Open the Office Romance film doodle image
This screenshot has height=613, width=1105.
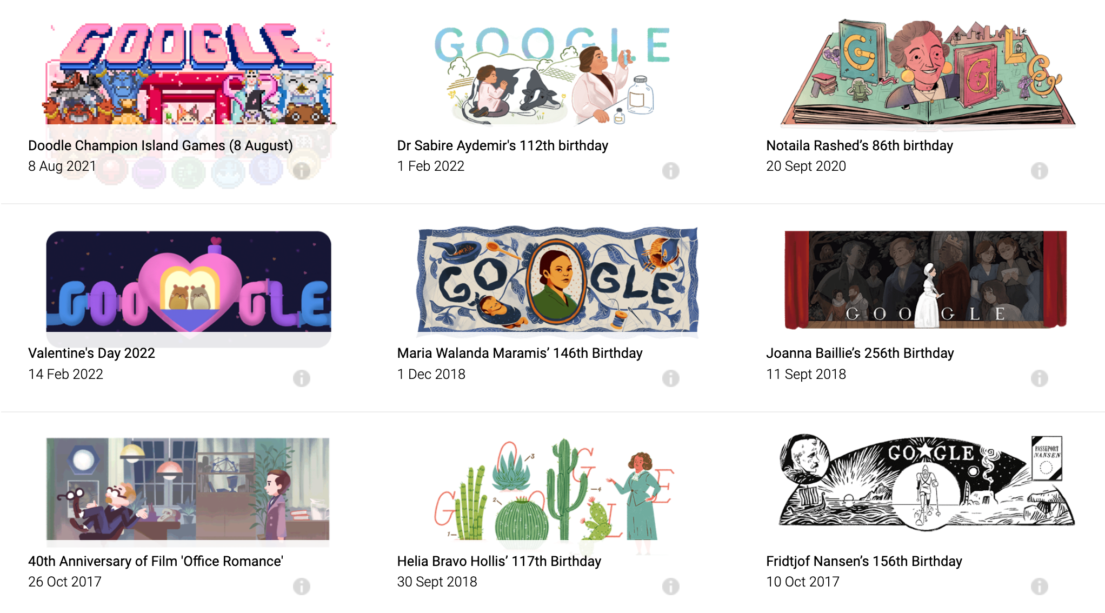click(188, 489)
